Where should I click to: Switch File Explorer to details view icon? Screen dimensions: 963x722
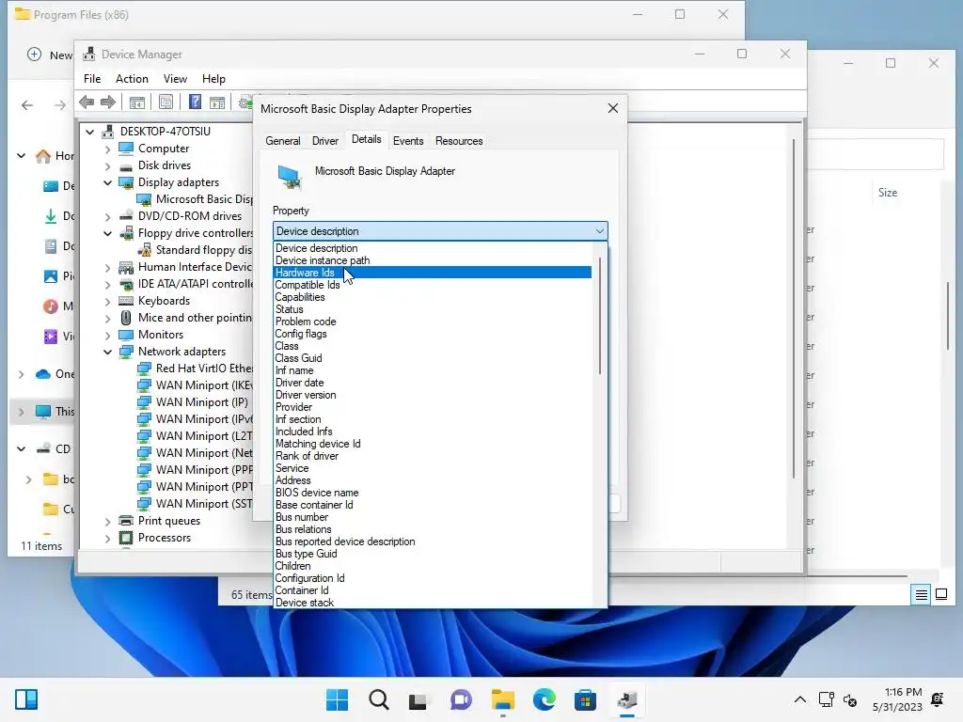[921, 594]
